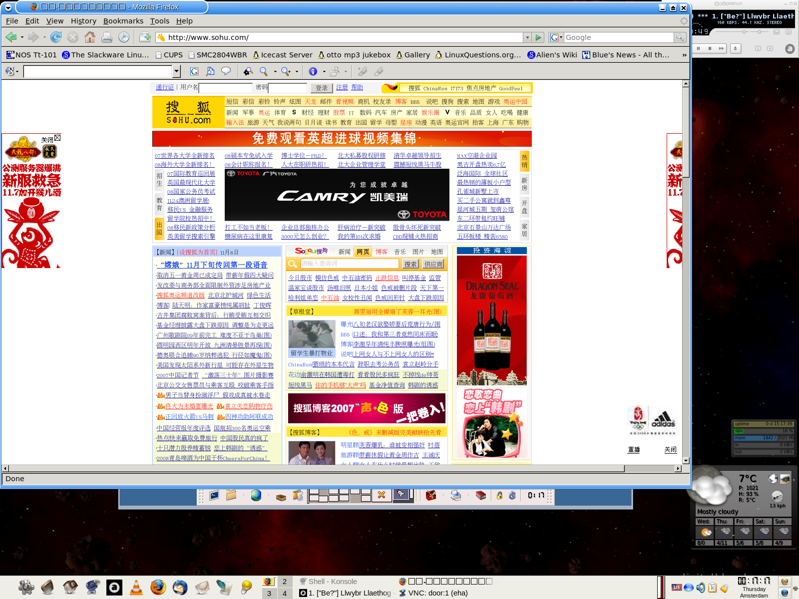Image resolution: width=799 pixels, height=599 pixels.
Task: Click the page info blue 'i' icon
Action: [313, 71]
